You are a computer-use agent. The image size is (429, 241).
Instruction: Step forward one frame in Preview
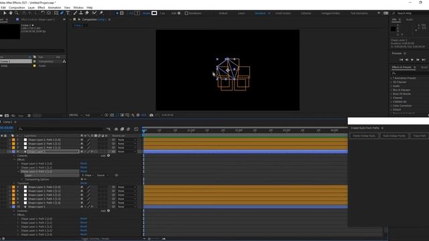pos(418,60)
